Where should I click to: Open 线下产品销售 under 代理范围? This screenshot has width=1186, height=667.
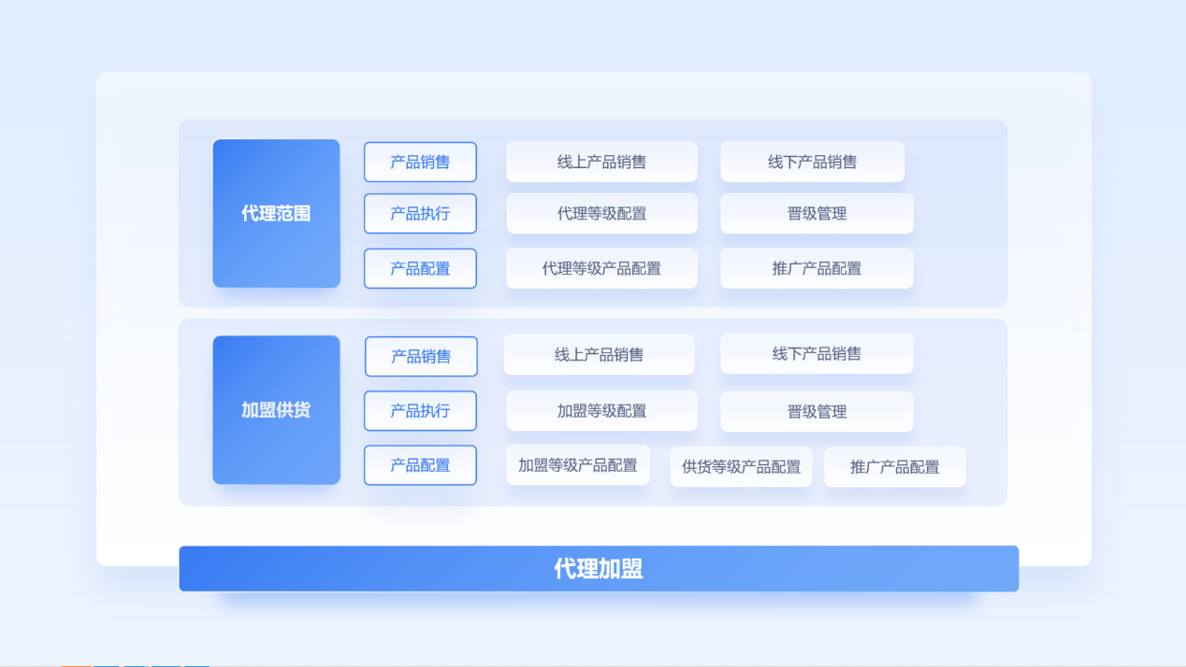812,162
